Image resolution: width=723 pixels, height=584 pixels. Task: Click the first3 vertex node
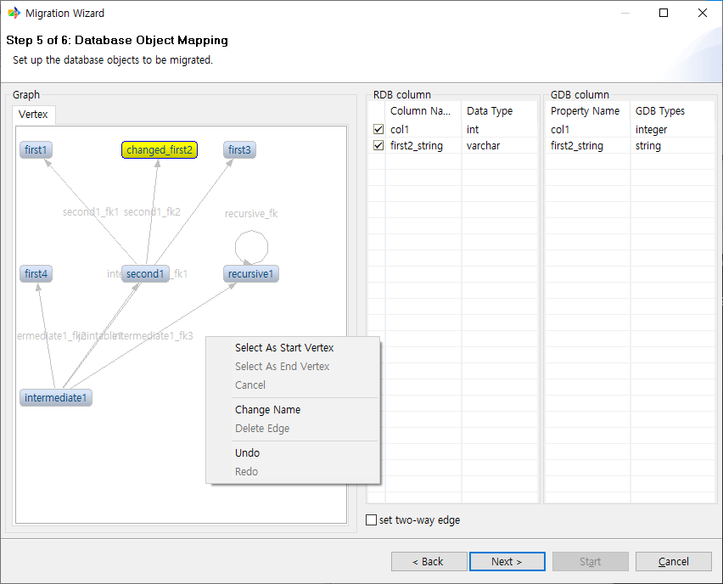(239, 150)
